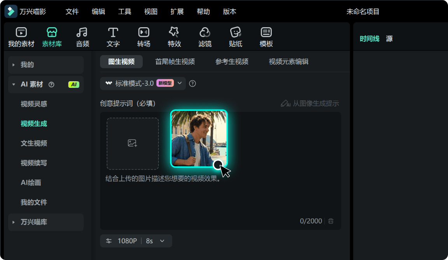
Task: Select 文生视频 in sidebar
Action: (34, 143)
